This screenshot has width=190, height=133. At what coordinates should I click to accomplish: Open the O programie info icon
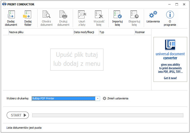pyautogui.click(x=170, y=15)
